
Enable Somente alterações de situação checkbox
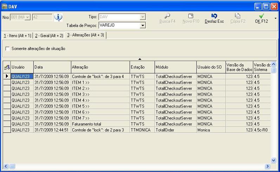[x=8, y=49]
